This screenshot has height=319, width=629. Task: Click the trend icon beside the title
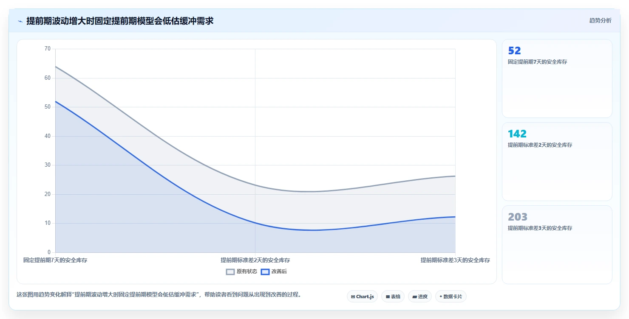coord(20,21)
